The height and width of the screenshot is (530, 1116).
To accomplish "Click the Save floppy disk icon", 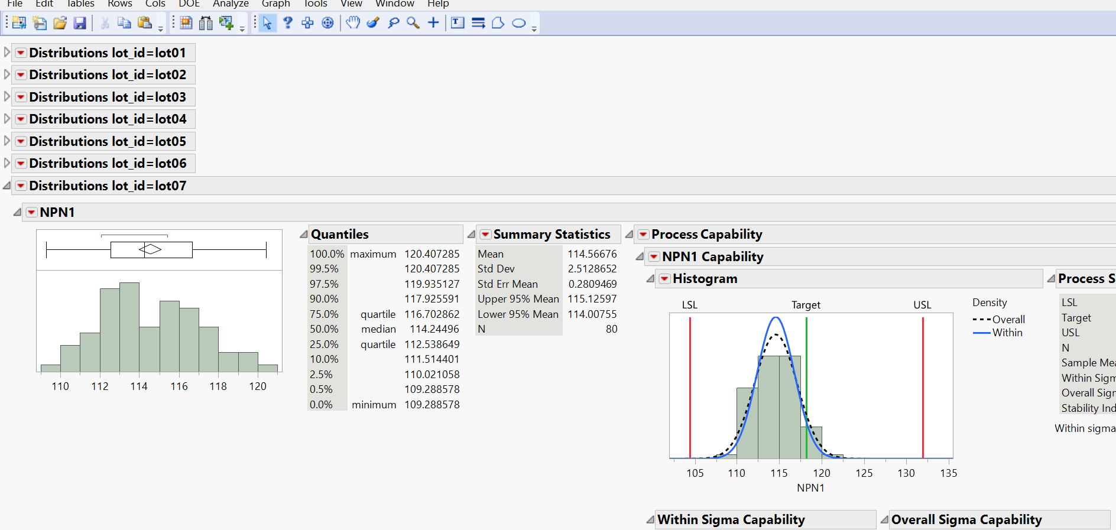I will (x=80, y=23).
